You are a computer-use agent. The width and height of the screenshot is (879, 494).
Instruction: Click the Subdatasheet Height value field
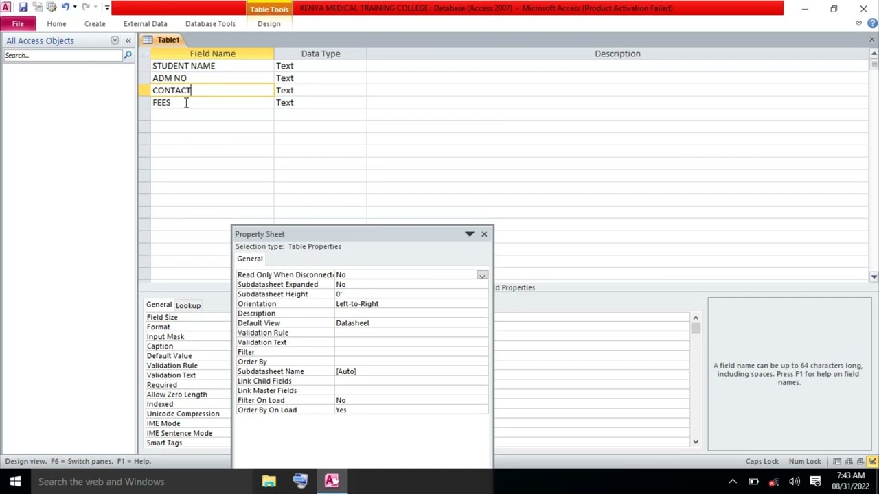pyautogui.click(x=411, y=294)
